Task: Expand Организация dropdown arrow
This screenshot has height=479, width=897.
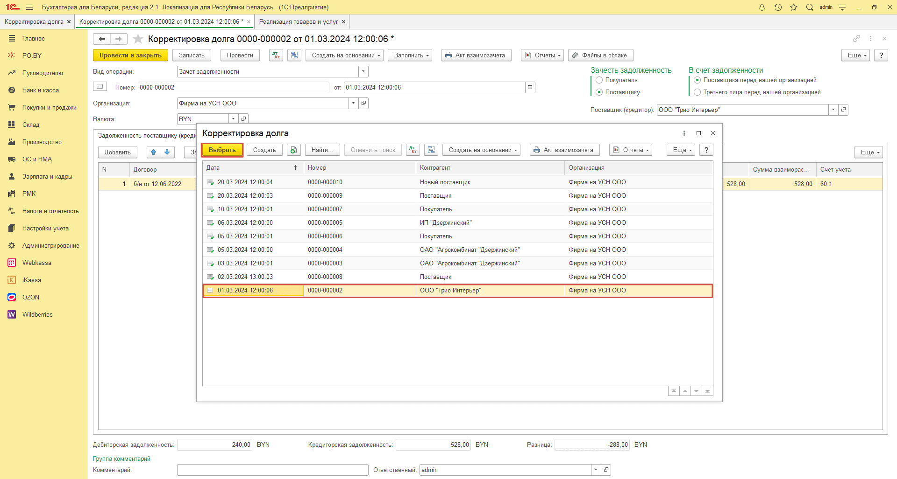Action: tap(354, 103)
